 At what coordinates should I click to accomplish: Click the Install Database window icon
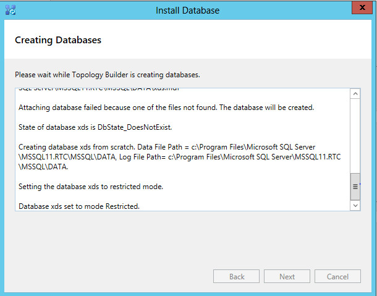click(x=11, y=11)
